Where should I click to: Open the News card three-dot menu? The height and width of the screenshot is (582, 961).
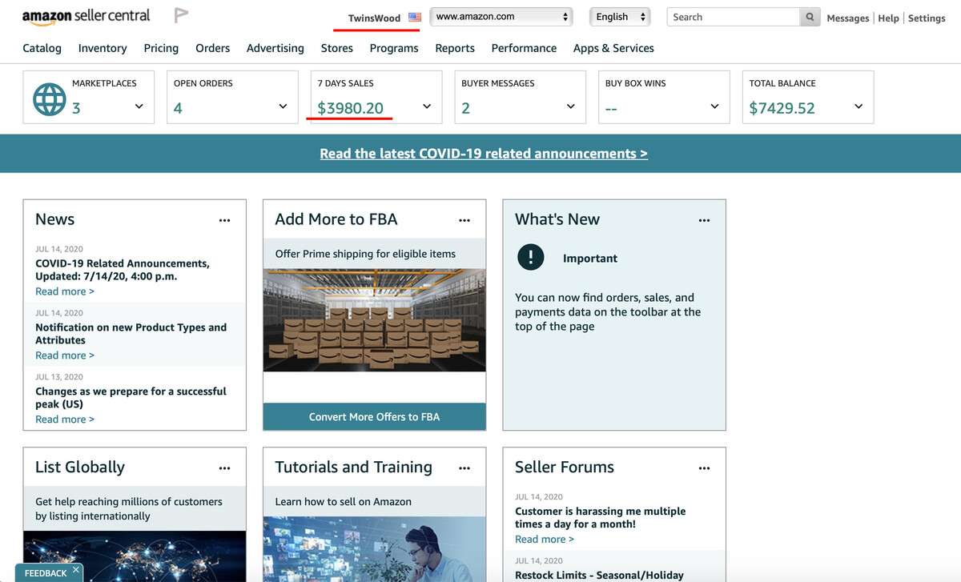pos(224,220)
